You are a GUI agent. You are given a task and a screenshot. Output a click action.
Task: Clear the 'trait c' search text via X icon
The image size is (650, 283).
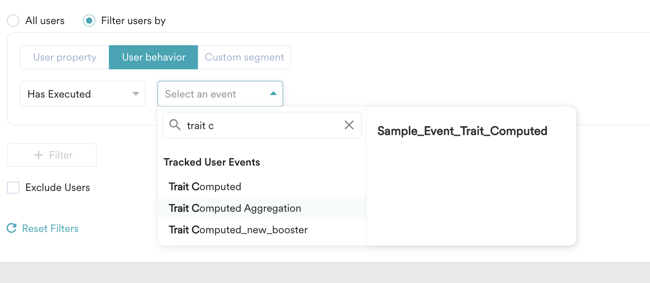(349, 125)
